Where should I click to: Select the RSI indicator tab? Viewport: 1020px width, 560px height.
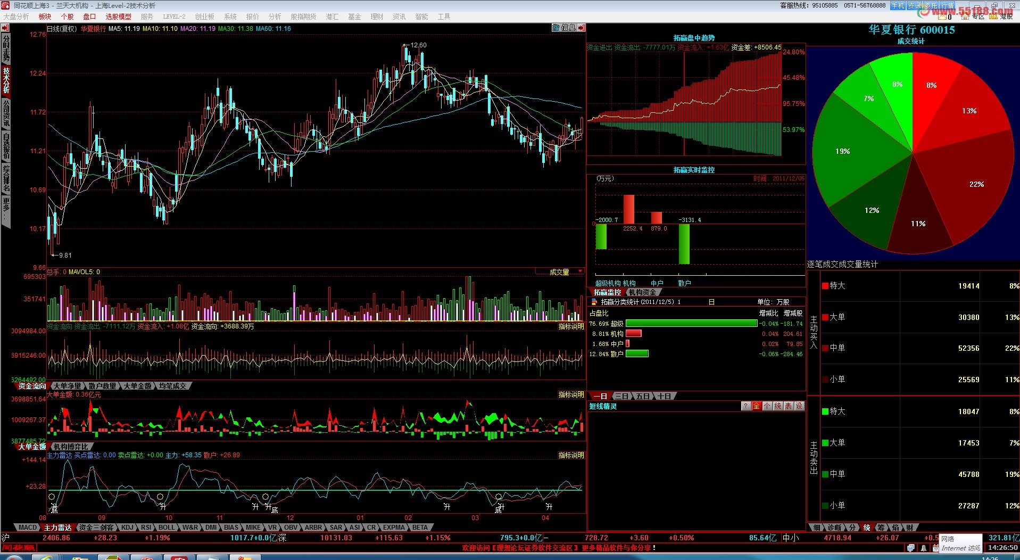tap(146, 528)
